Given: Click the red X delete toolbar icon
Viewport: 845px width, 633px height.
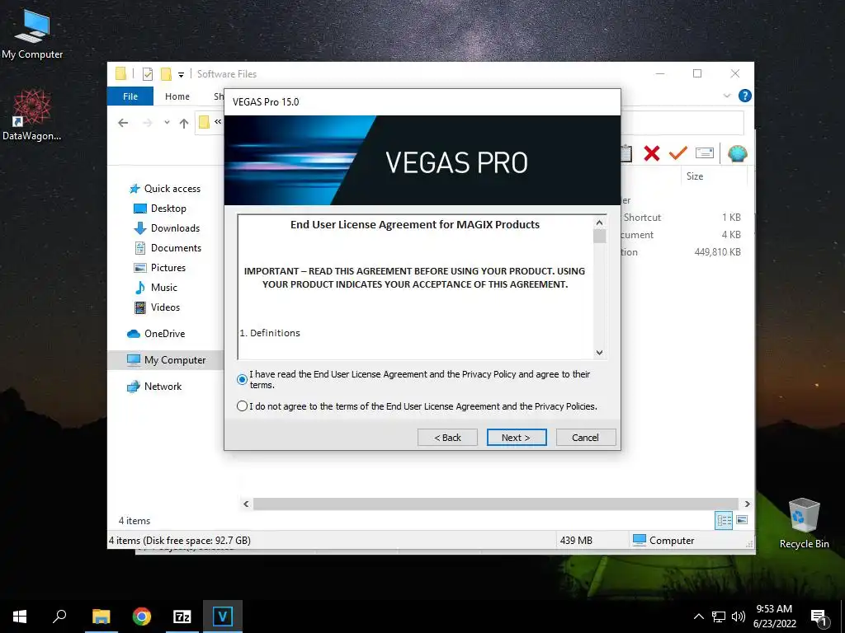Looking at the screenshot, I should pos(652,153).
